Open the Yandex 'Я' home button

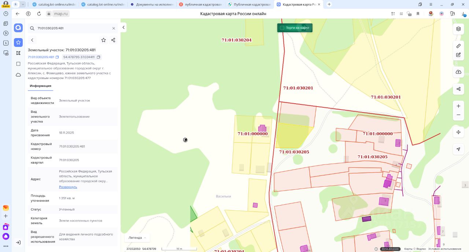[28, 14]
